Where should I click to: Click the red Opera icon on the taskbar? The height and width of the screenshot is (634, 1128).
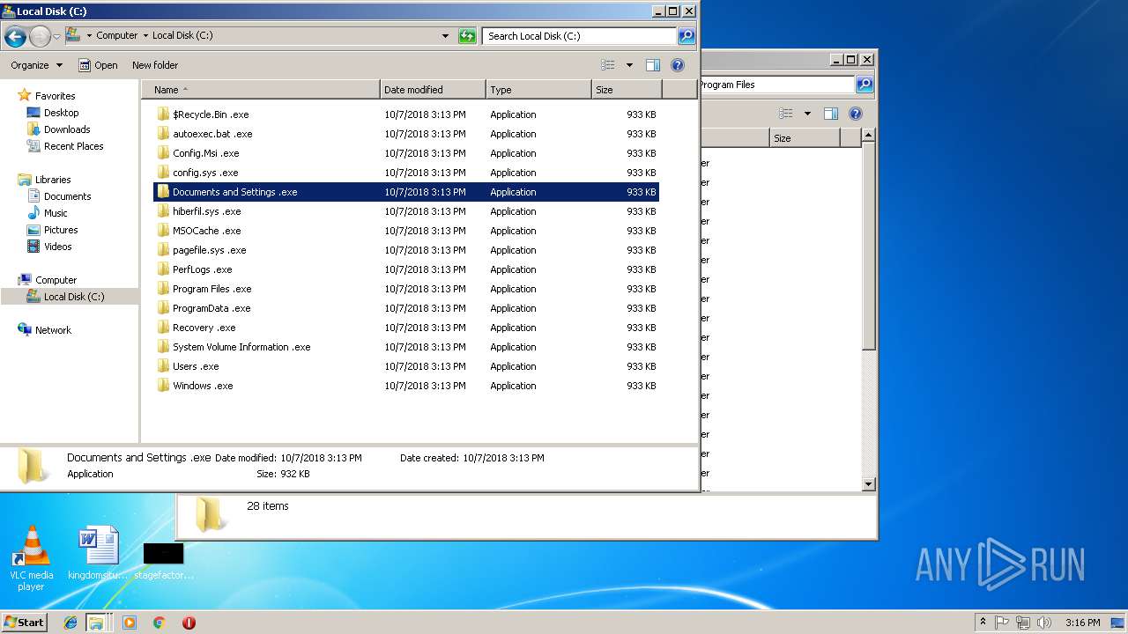pyautogui.click(x=189, y=623)
